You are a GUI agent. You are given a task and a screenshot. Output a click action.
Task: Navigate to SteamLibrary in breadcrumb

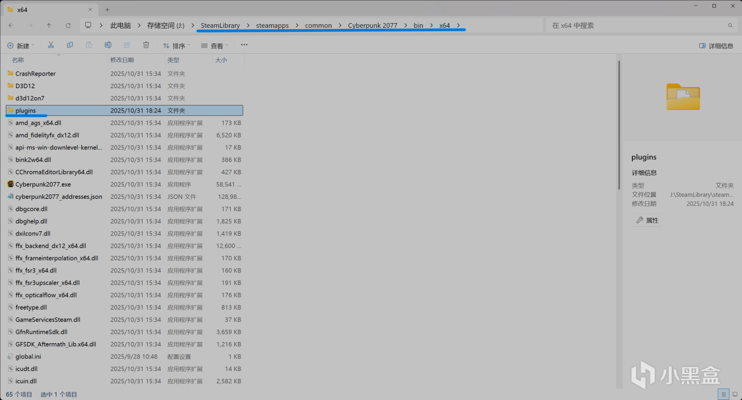point(220,26)
